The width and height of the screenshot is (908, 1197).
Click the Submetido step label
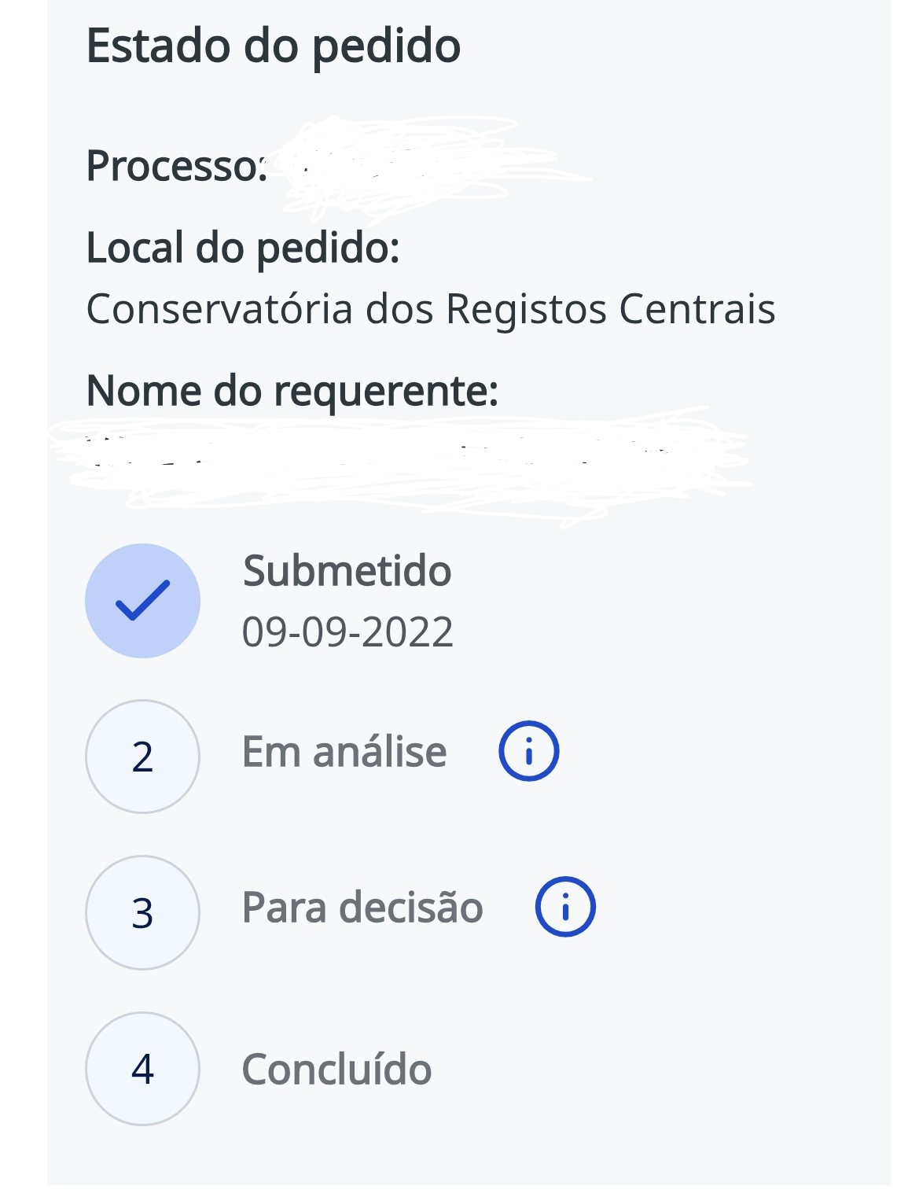tap(347, 571)
